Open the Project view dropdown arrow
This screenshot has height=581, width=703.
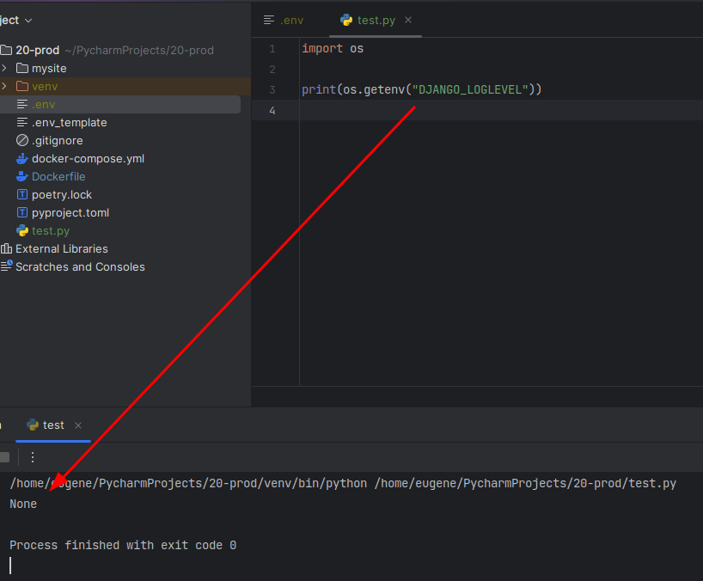click(x=28, y=21)
